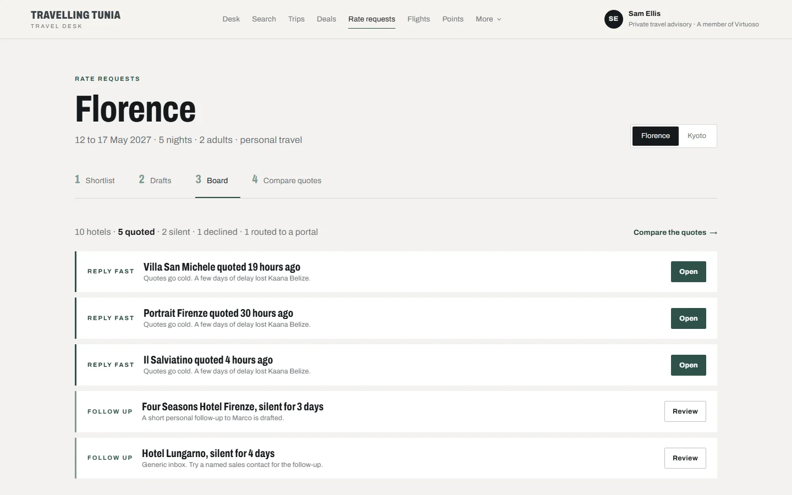The width and height of the screenshot is (792, 495).
Task: Open the Deals page
Action: [326, 19]
